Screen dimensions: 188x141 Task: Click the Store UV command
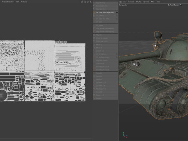click(105, 92)
